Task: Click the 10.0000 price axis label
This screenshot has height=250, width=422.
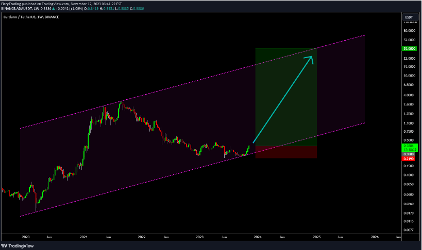Action: [x=409, y=76]
